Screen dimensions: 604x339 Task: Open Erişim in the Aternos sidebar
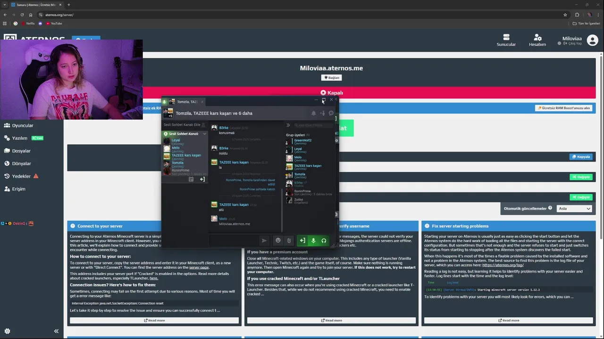click(15, 189)
